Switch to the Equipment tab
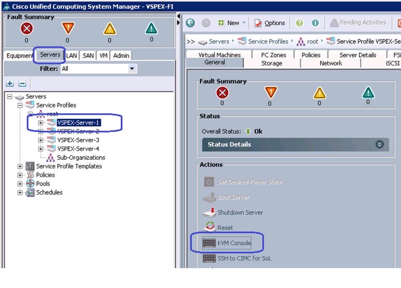 pyautogui.click(x=20, y=56)
